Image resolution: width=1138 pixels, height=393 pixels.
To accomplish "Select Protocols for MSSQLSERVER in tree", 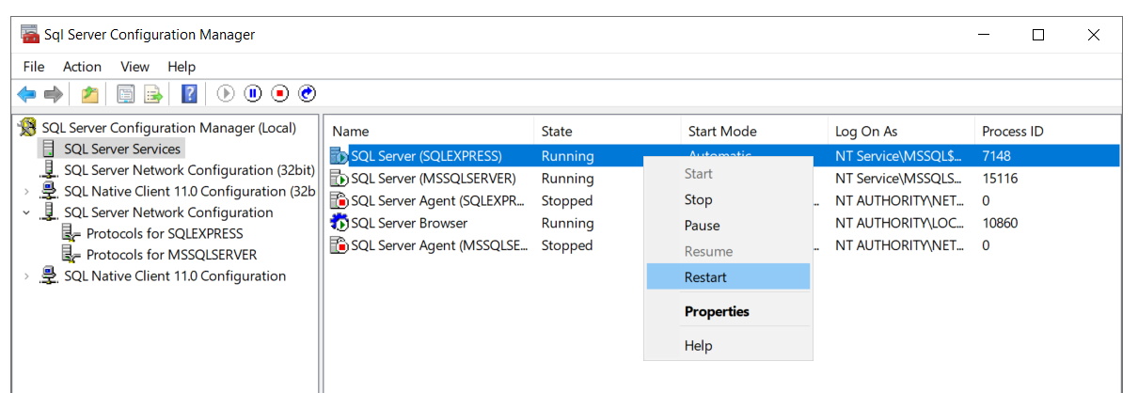I will click(x=171, y=255).
